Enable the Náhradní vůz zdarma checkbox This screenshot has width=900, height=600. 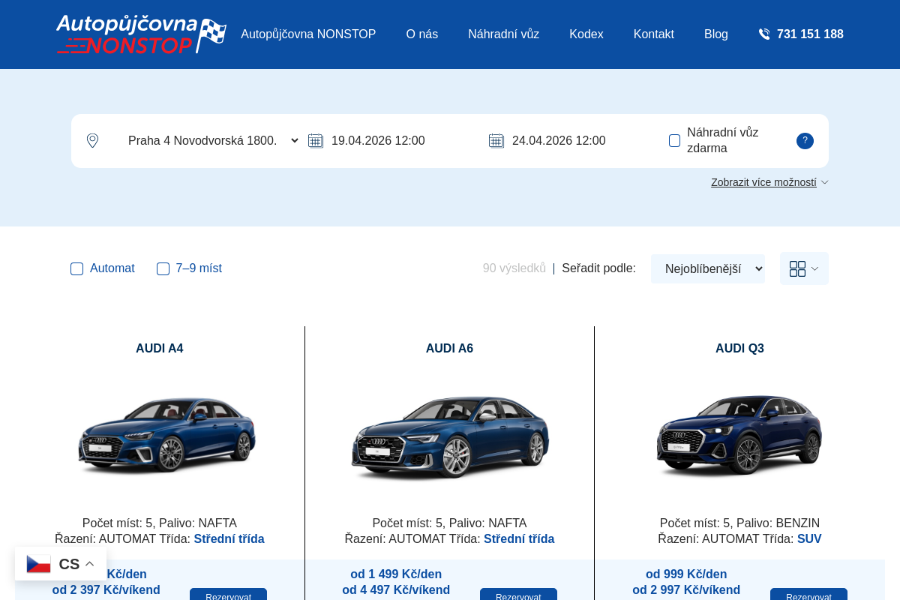[x=675, y=141]
